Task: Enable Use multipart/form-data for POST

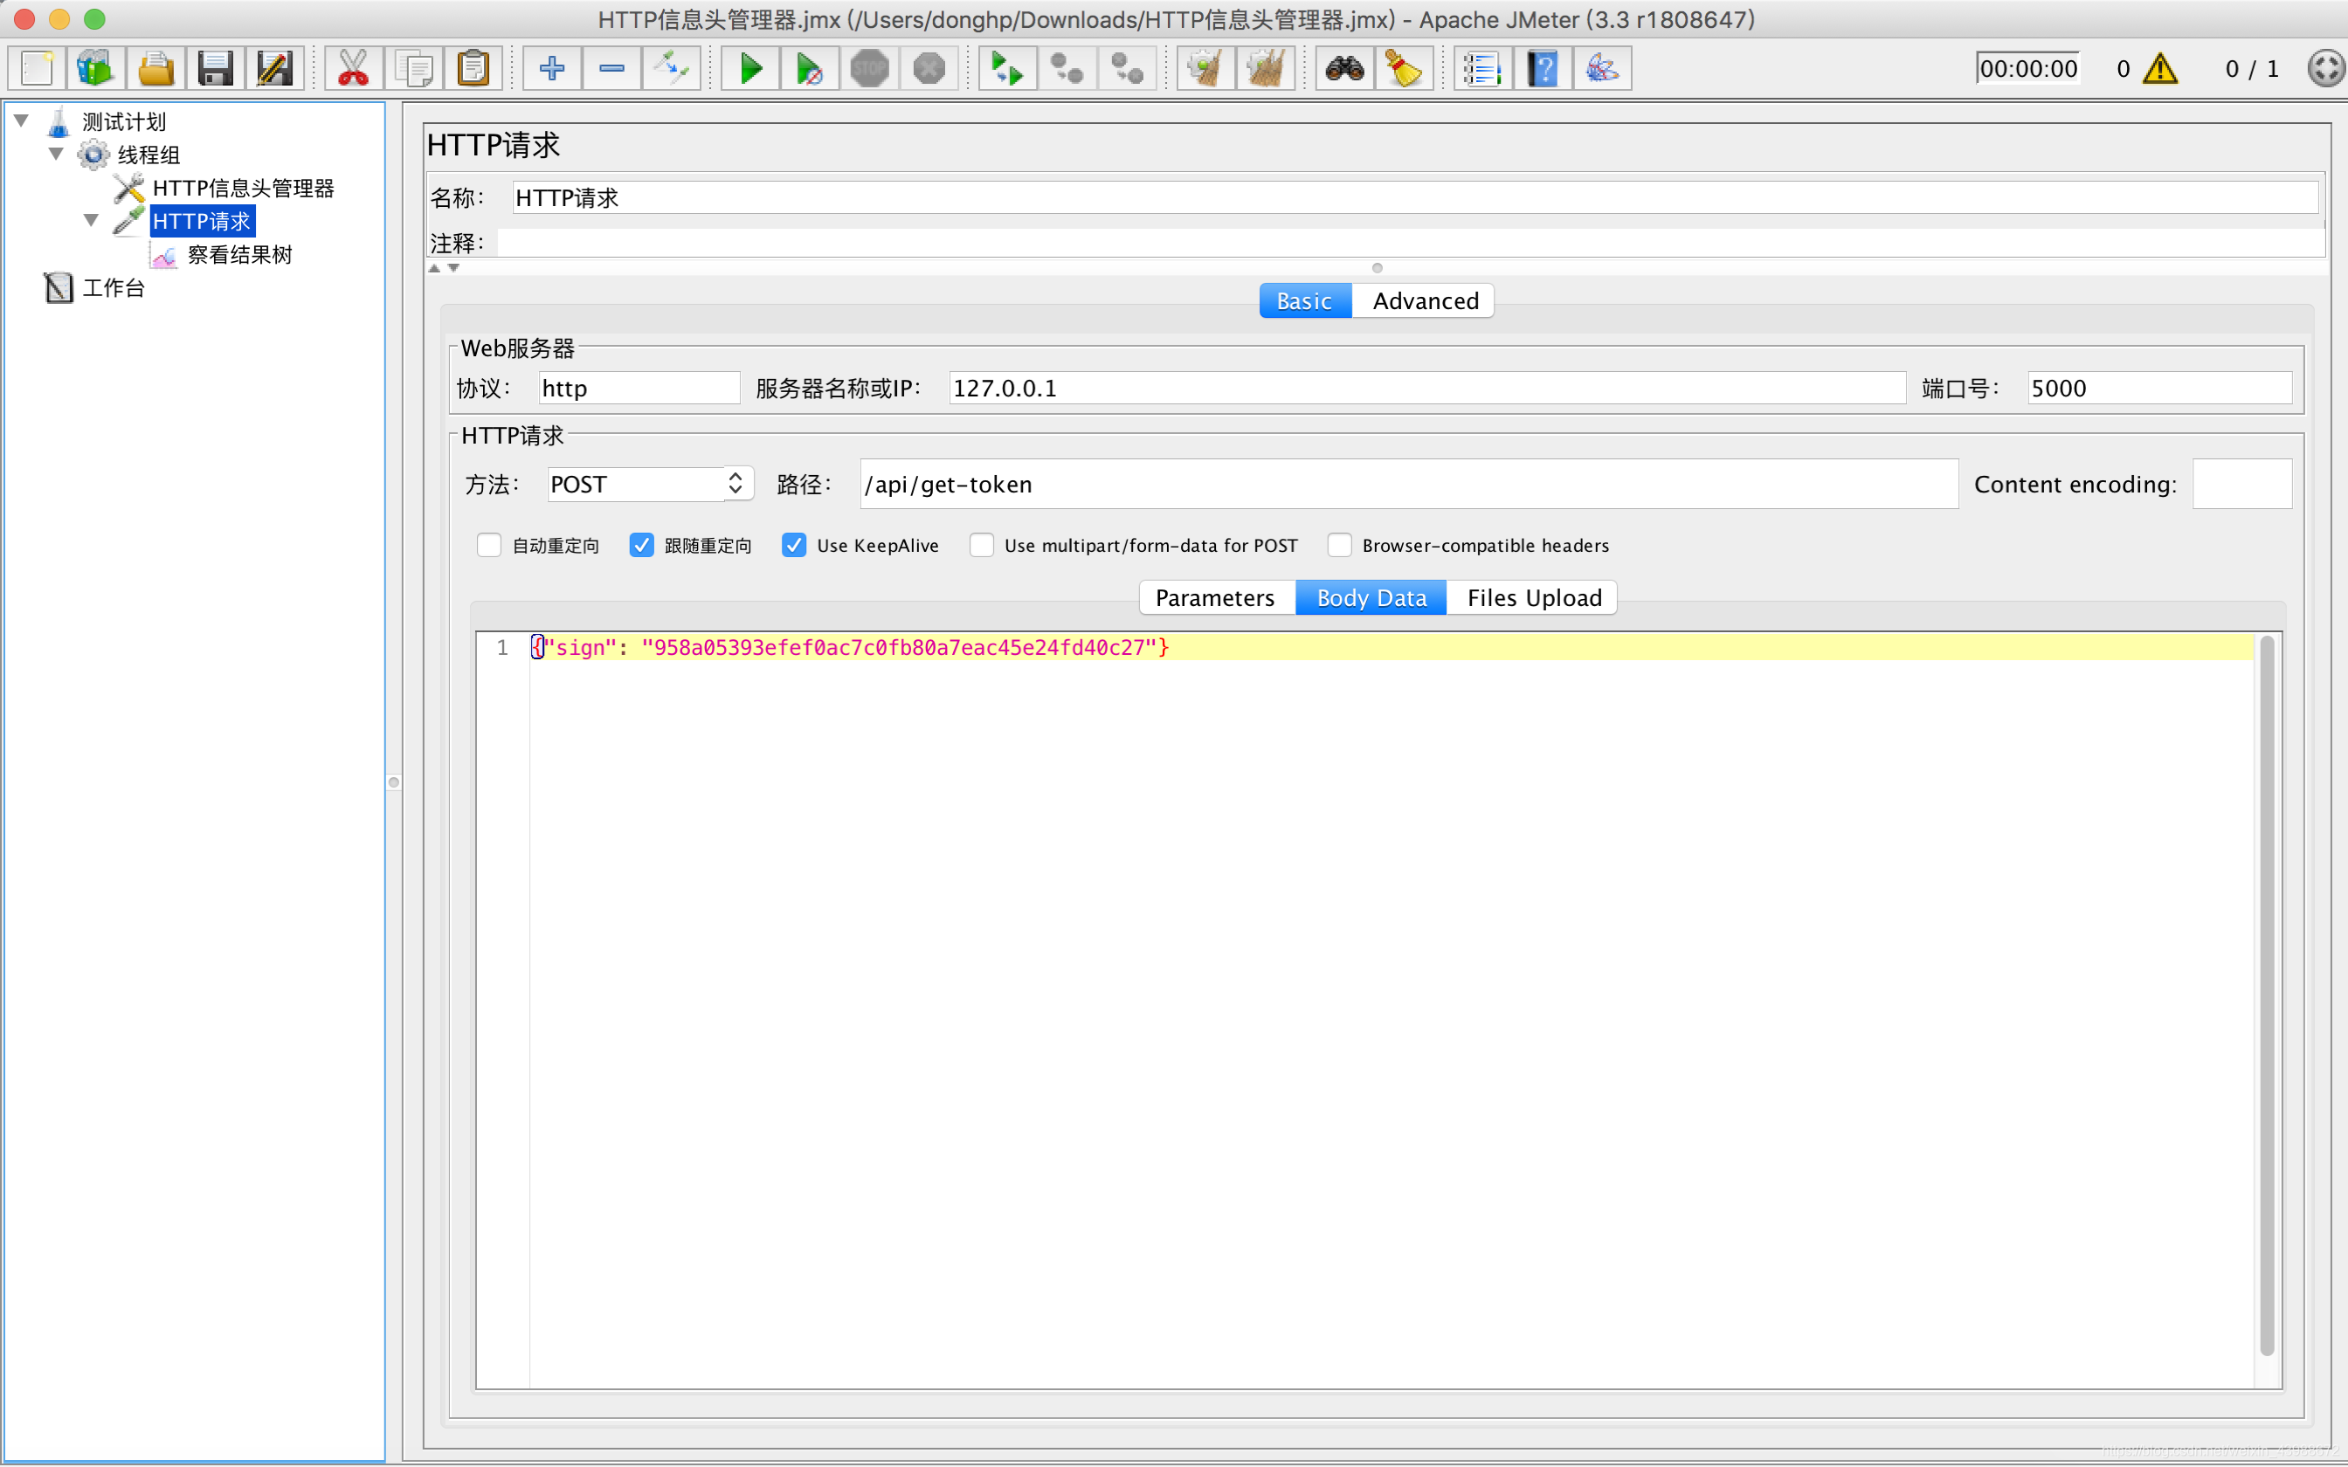Action: pos(982,545)
